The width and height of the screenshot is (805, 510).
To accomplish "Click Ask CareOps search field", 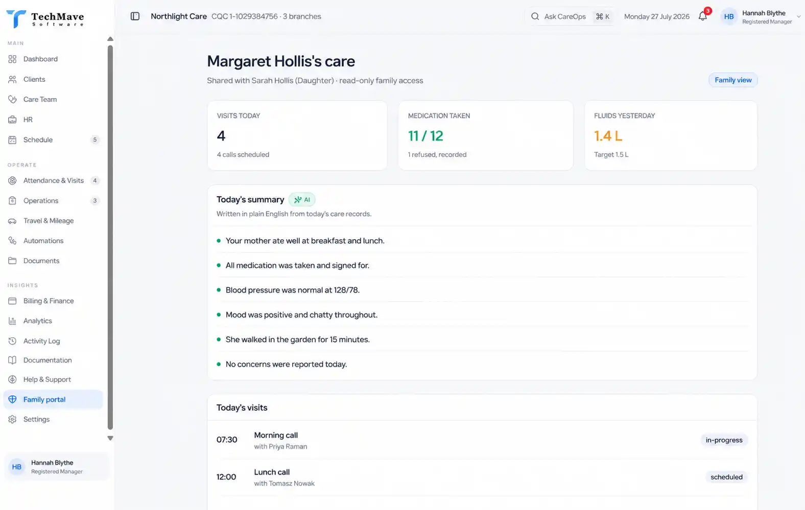I will pos(570,16).
